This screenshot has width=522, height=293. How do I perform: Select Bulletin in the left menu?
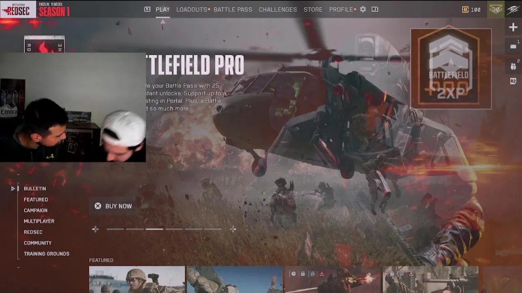click(35, 188)
